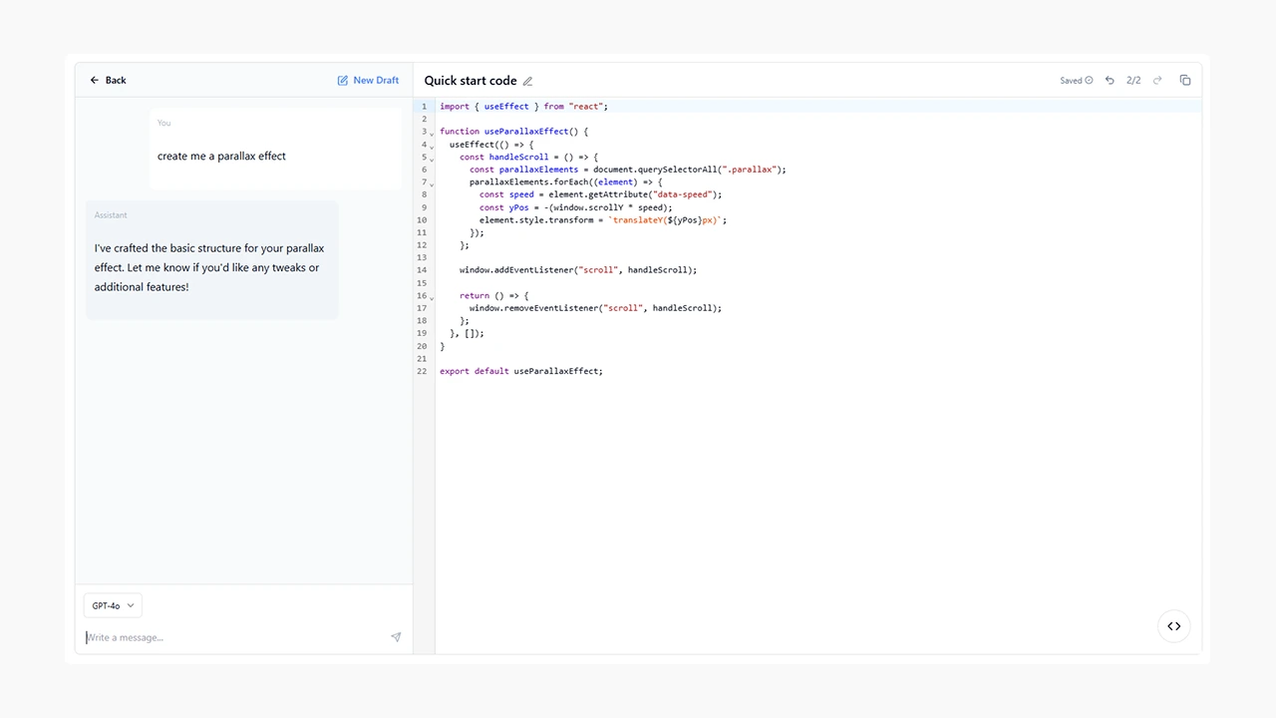Image resolution: width=1276 pixels, height=718 pixels.
Task: Click the 'const yPos' code line
Action: pyautogui.click(x=576, y=207)
